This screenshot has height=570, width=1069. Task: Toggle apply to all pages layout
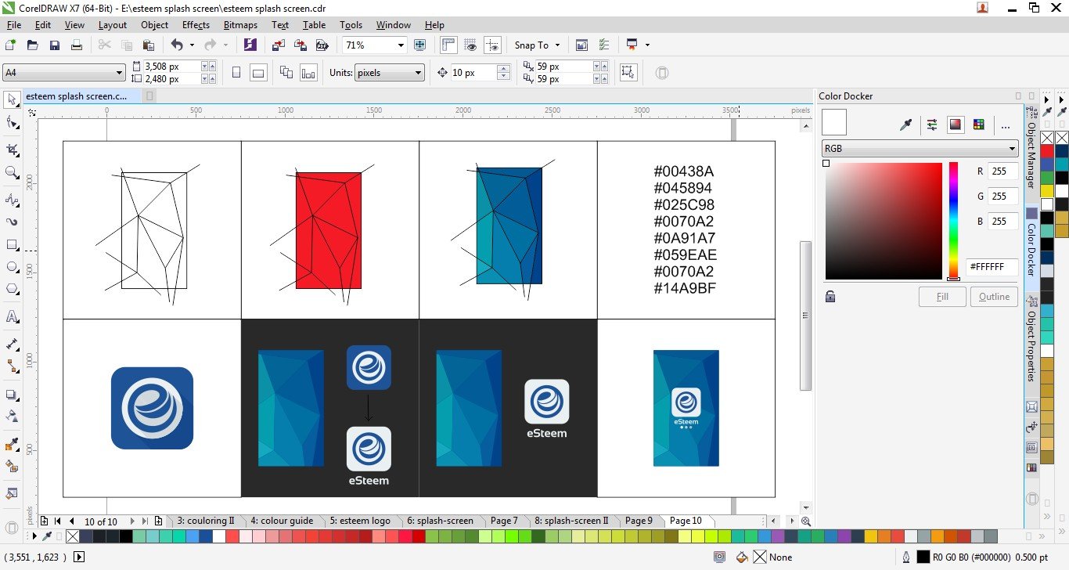click(x=286, y=73)
